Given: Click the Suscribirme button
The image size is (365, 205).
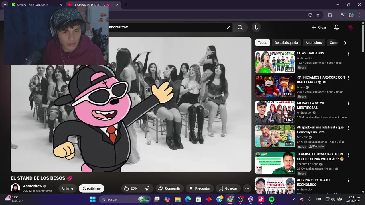Looking at the screenshot, I should [92, 188].
